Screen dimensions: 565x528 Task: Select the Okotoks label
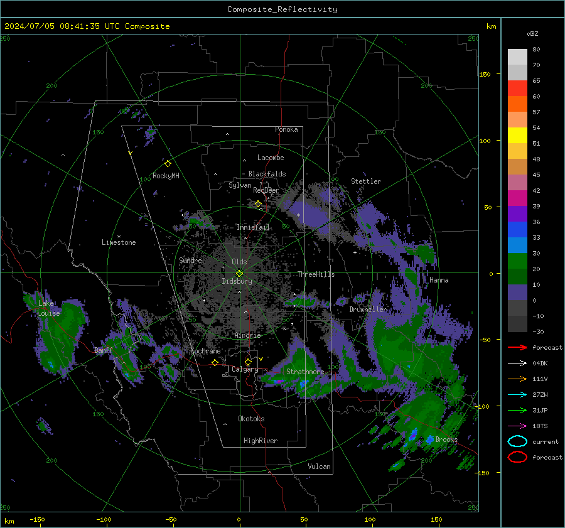[x=251, y=419]
